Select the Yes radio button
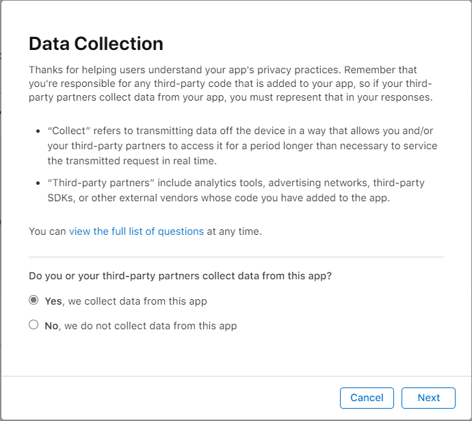472x421 pixels. coord(34,301)
